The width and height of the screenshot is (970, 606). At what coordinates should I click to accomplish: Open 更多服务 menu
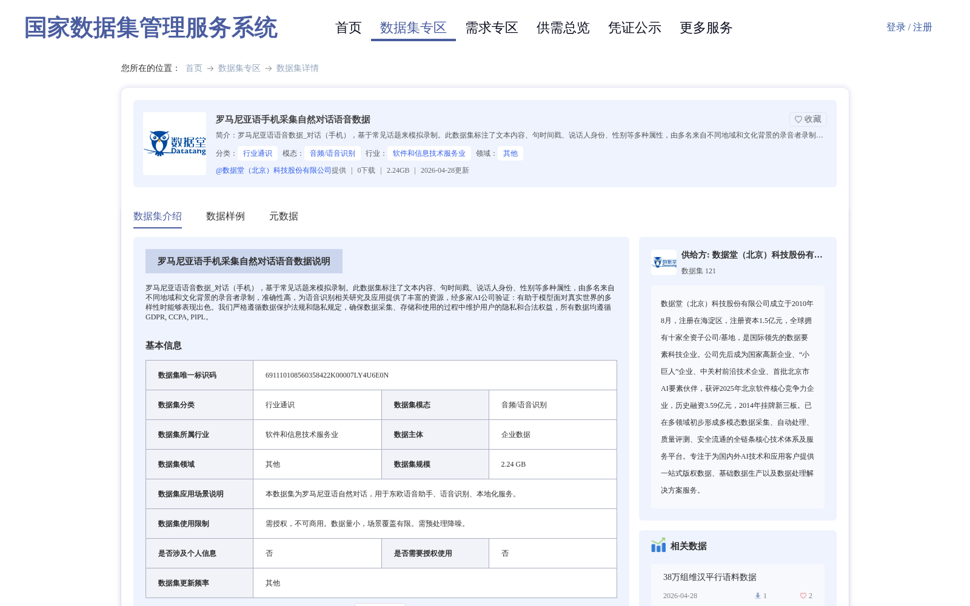(706, 28)
